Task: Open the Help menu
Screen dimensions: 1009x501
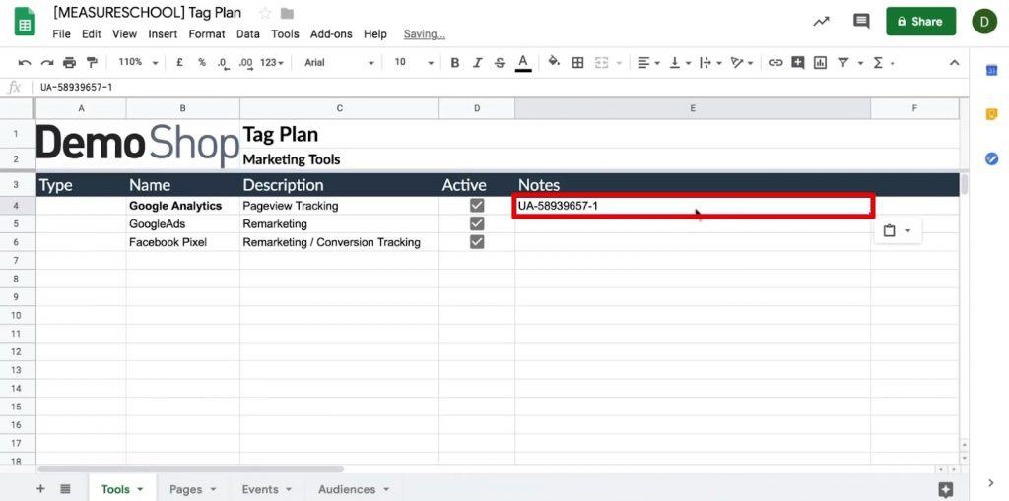Action: point(375,34)
